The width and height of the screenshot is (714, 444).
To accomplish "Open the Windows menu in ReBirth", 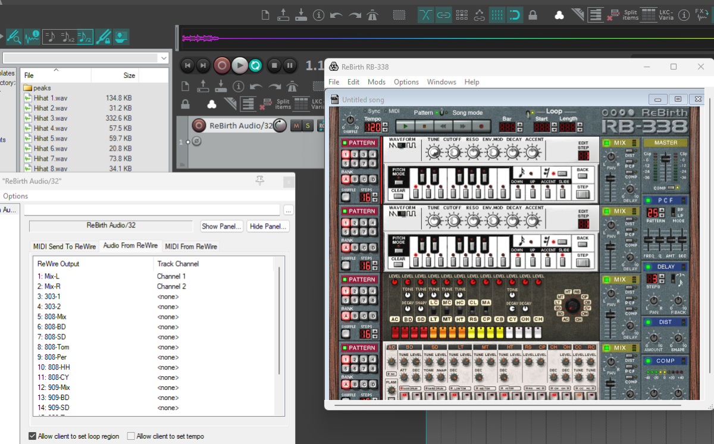I will tap(441, 82).
